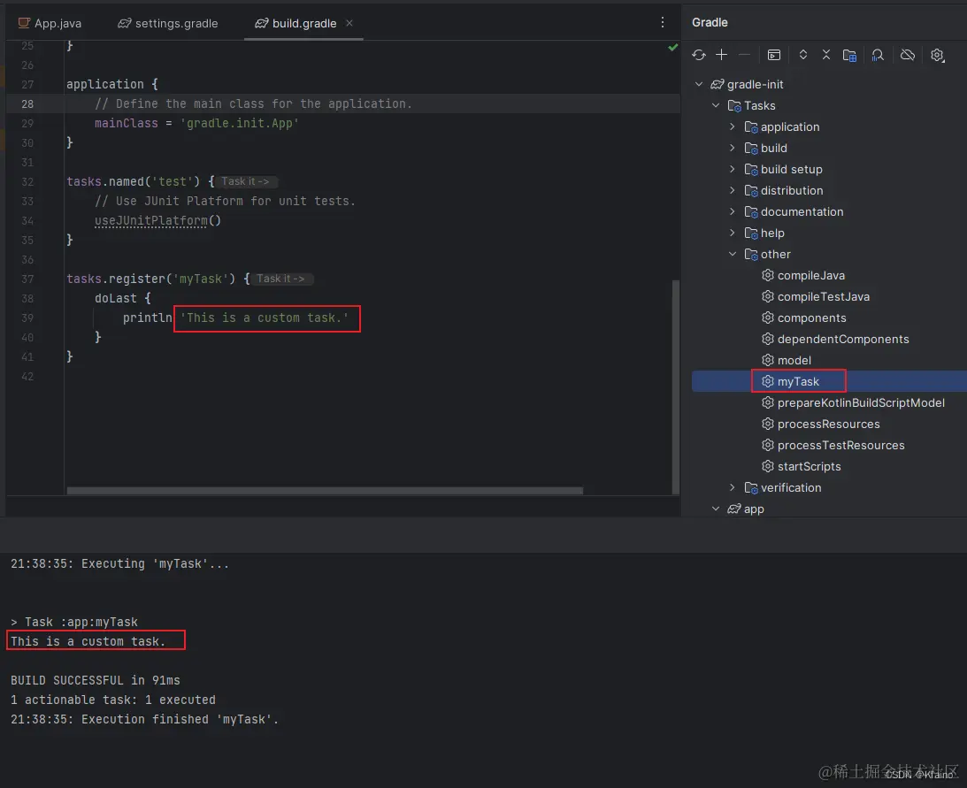Select the components task

811,318
